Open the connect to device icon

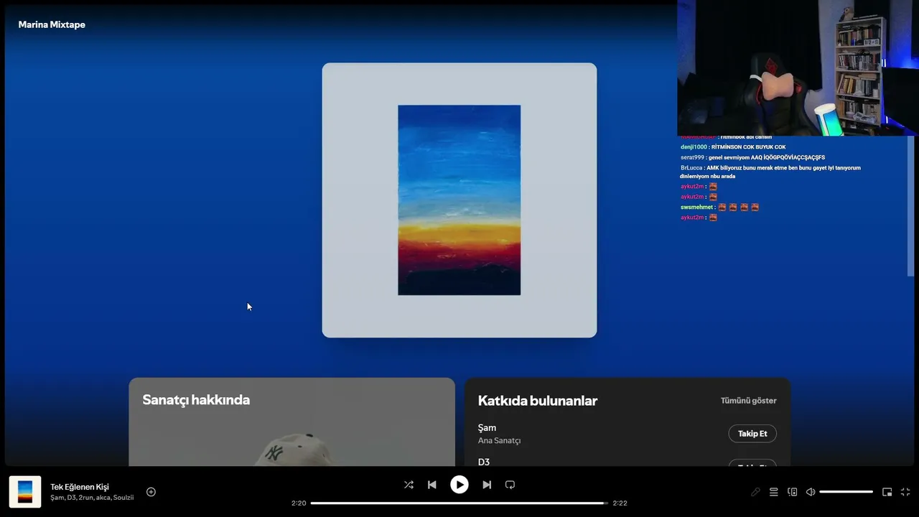tap(792, 492)
